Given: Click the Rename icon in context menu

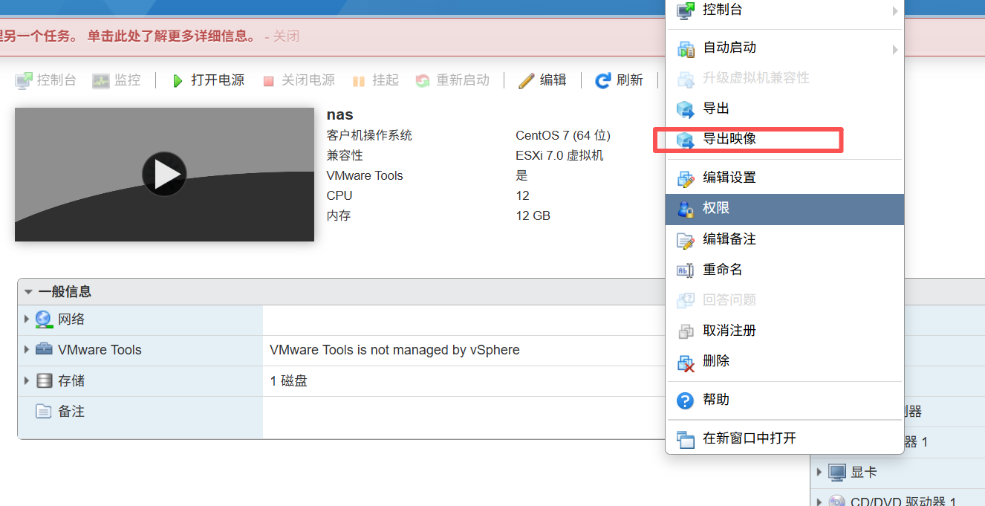Looking at the screenshot, I should (685, 270).
